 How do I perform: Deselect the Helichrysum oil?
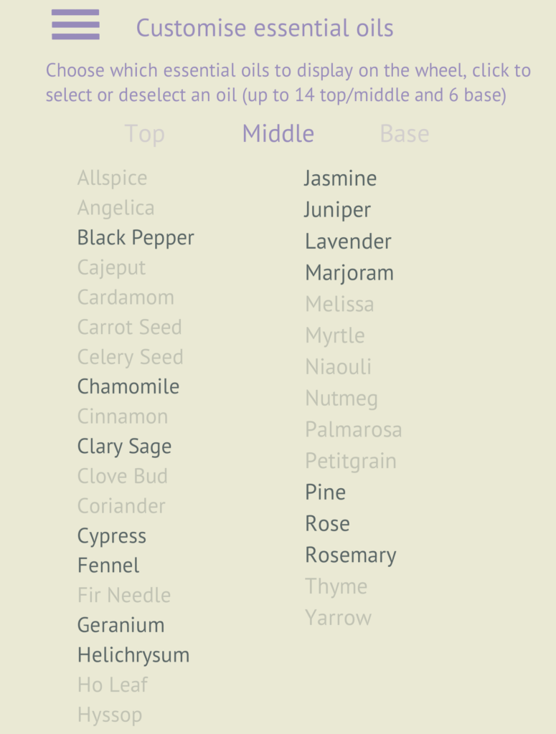[133, 655]
